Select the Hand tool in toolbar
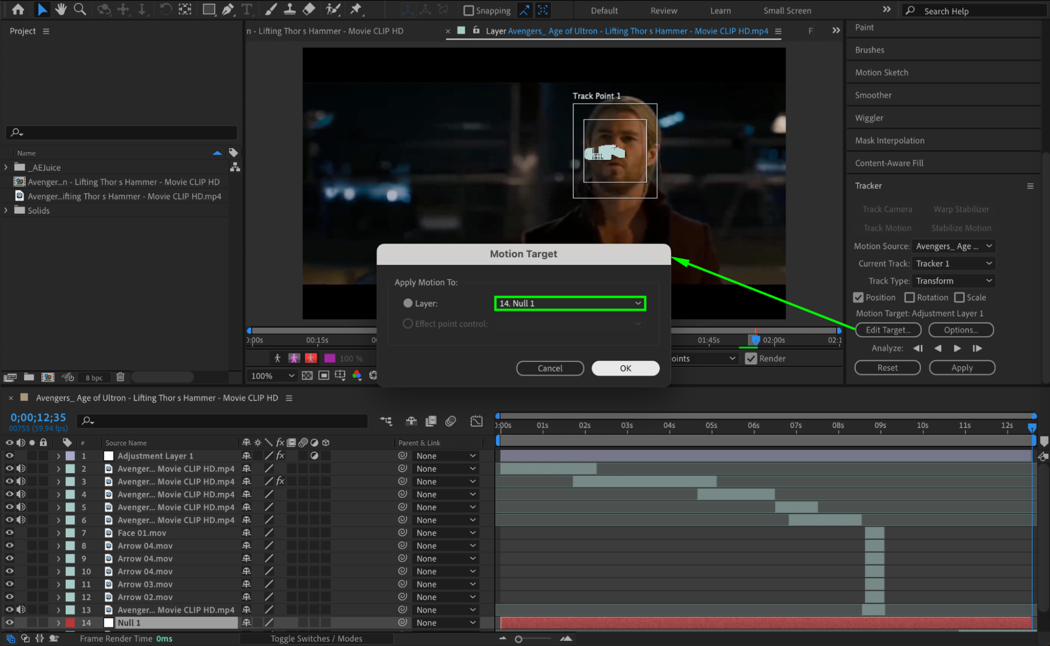Screen dimensions: 1050x646 pos(61,9)
